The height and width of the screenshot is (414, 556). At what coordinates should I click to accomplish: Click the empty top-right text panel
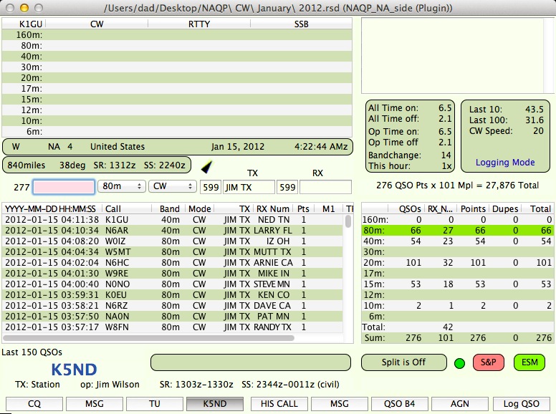click(457, 56)
